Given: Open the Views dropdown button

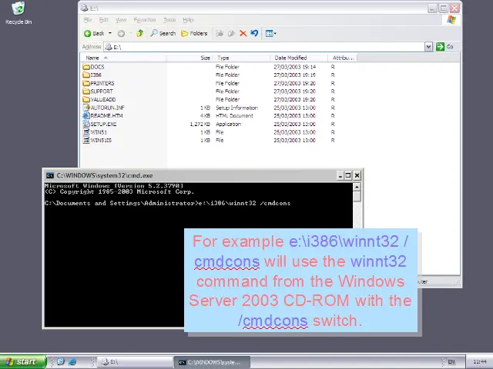Looking at the screenshot, I should 270,33.
